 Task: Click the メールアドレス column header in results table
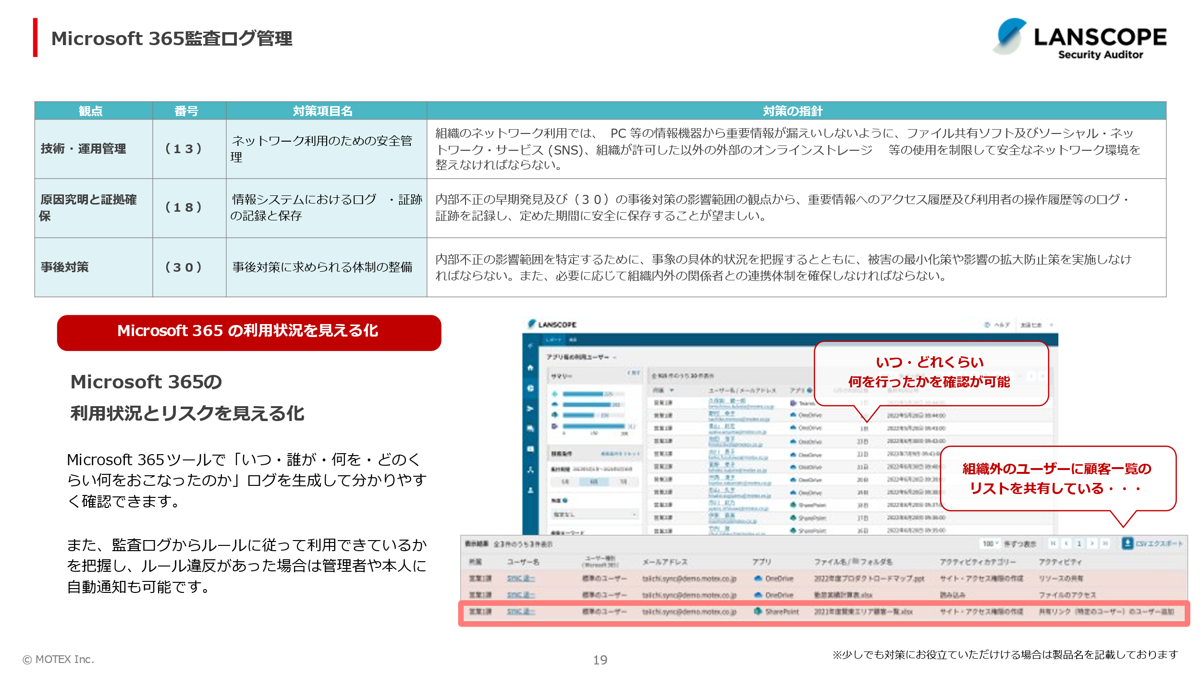pyautogui.click(x=665, y=561)
